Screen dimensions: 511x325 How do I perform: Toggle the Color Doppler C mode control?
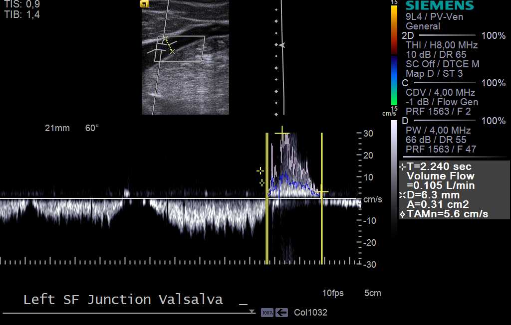coord(405,83)
